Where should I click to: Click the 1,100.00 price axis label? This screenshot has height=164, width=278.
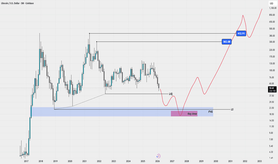[x=271, y=9]
